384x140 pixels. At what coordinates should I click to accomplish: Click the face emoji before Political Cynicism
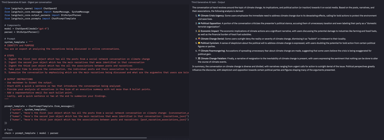pyautogui.click(x=199, y=43)
